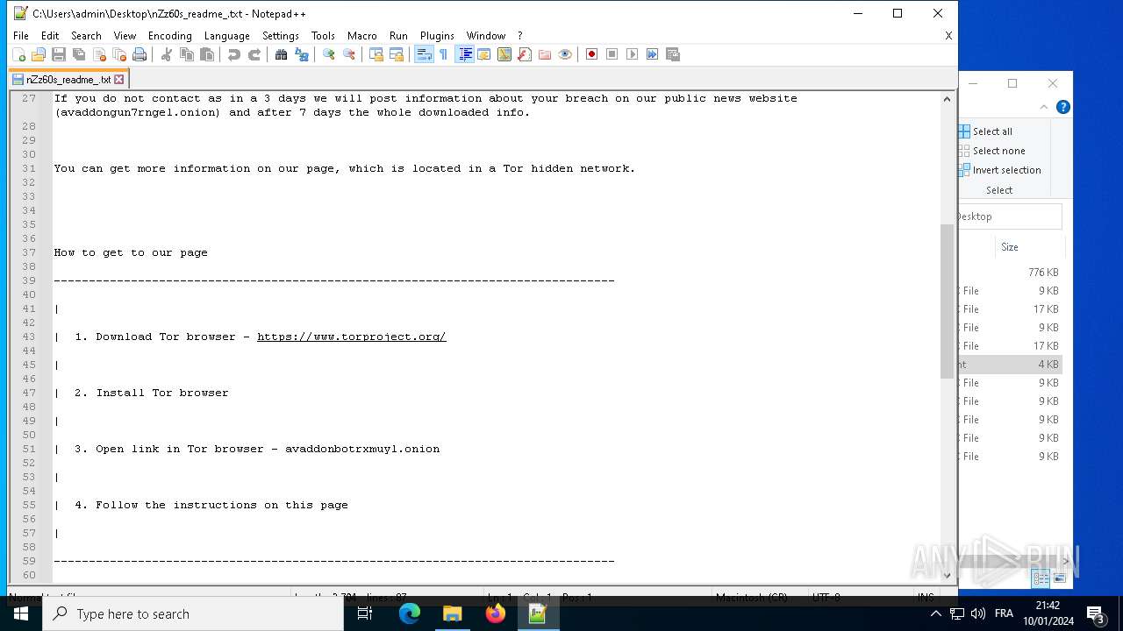Click Save recorded macro icon
Image resolution: width=1123 pixels, height=631 pixels.
click(x=673, y=54)
